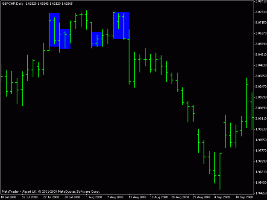This screenshot has width=267, height=200.
Task: Click the 1 Aug 2008 date label
Action: [x=94, y=197]
